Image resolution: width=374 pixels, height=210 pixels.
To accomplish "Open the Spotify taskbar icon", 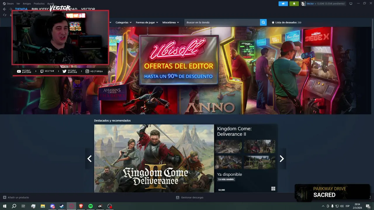I will tap(91, 206).
